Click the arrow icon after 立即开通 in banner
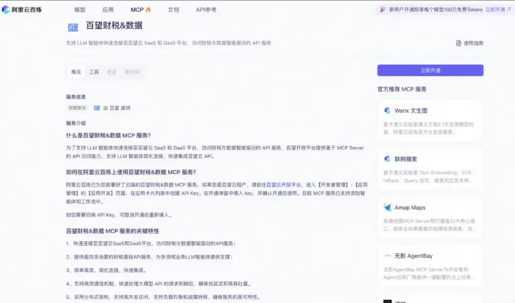The height and width of the screenshot is (303, 515). click(x=509, y=9)
